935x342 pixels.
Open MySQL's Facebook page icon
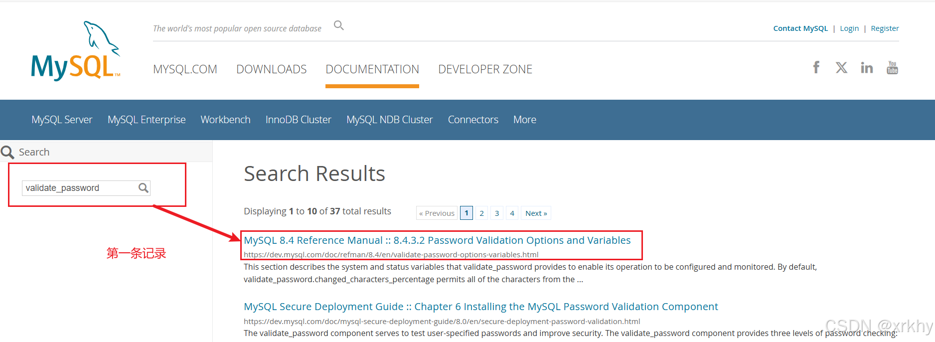point(816,67)
